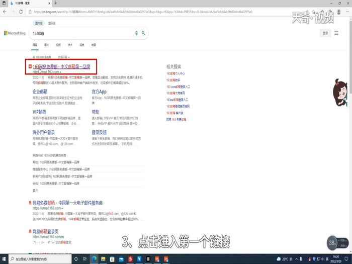Viewport: 352px width, 264px height.
Task: Click the browser back arrow
Action: 5,12
